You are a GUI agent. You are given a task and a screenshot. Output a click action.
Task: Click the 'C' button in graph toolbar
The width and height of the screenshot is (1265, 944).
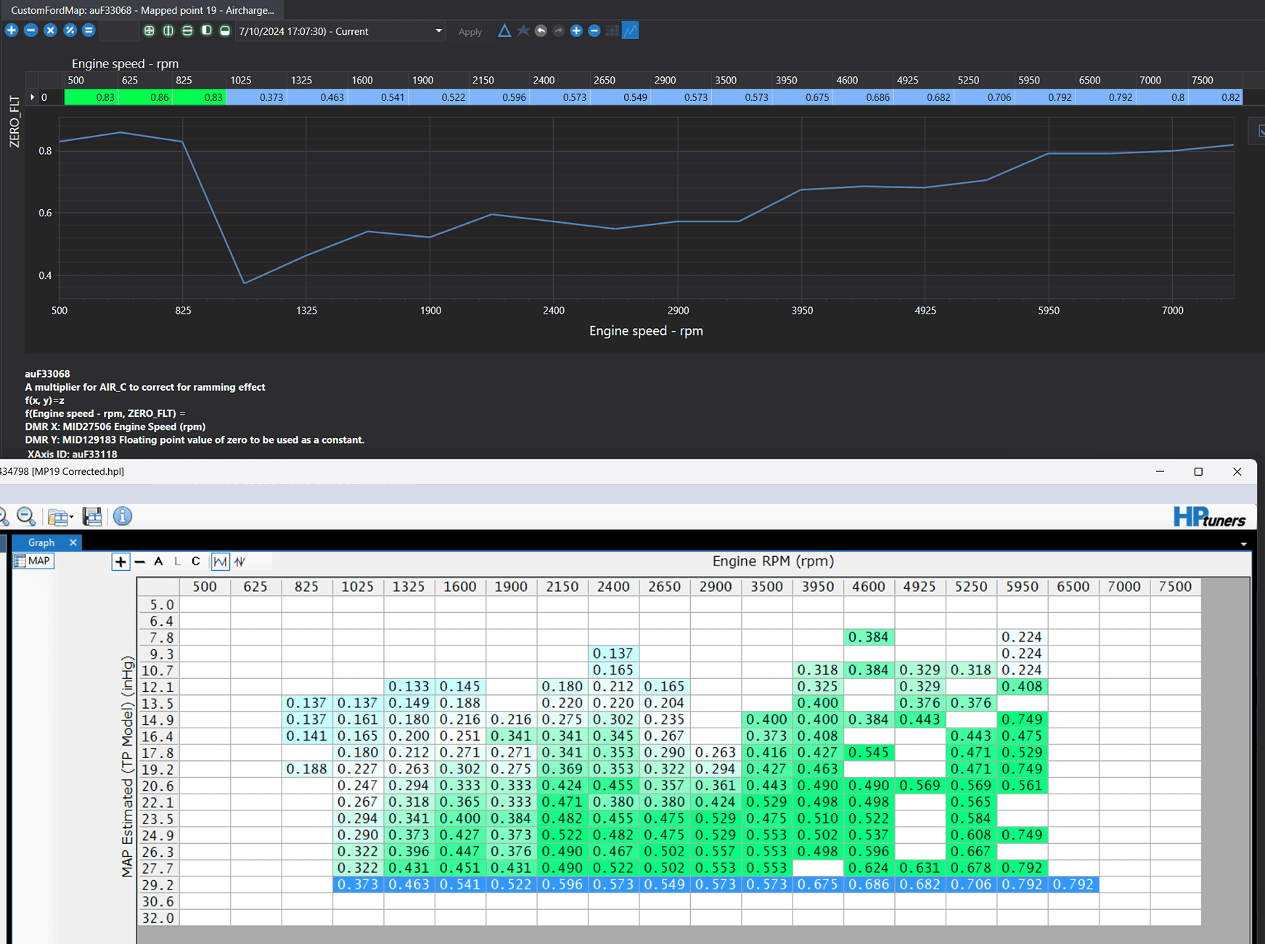click(x=196, y=561)
